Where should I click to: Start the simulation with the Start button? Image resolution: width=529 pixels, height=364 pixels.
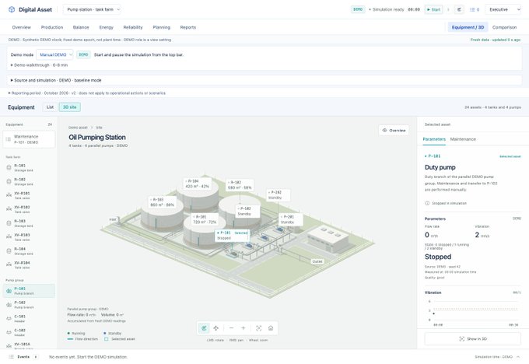(433, 9)
